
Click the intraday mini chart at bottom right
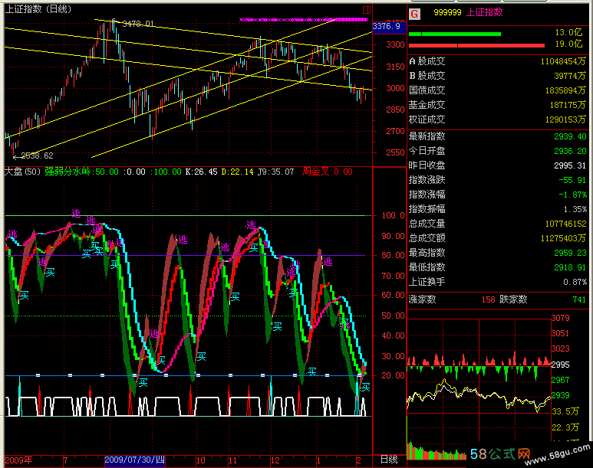(479, 383)
